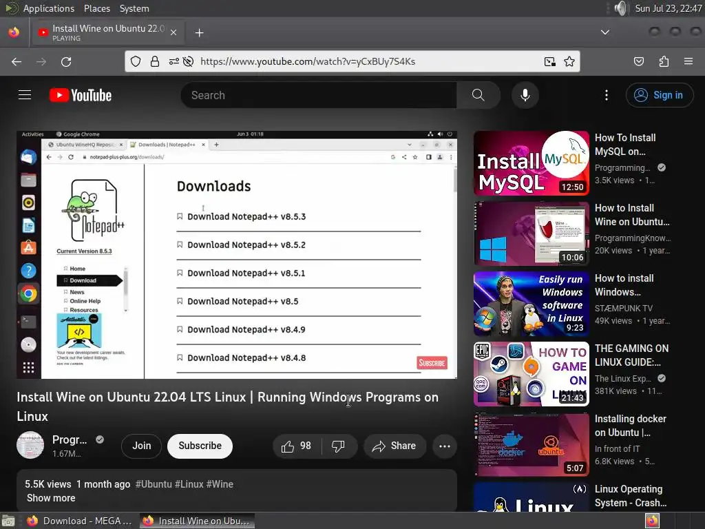Click the white Subscribe button

(x=200, y=446)
